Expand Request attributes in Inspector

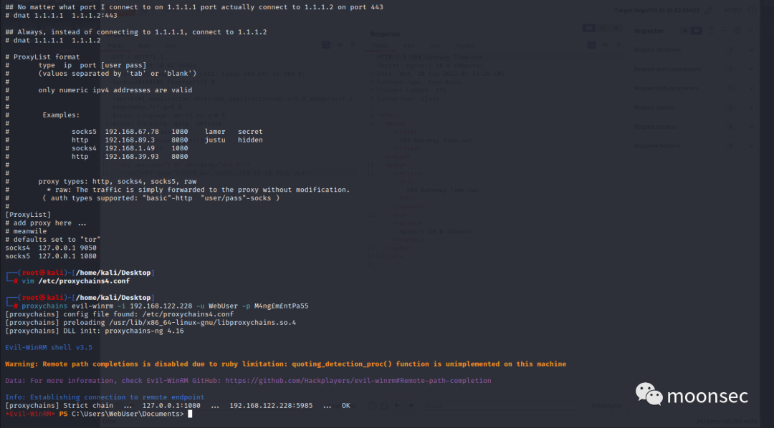pyautogui.click(x=751, y=50)
